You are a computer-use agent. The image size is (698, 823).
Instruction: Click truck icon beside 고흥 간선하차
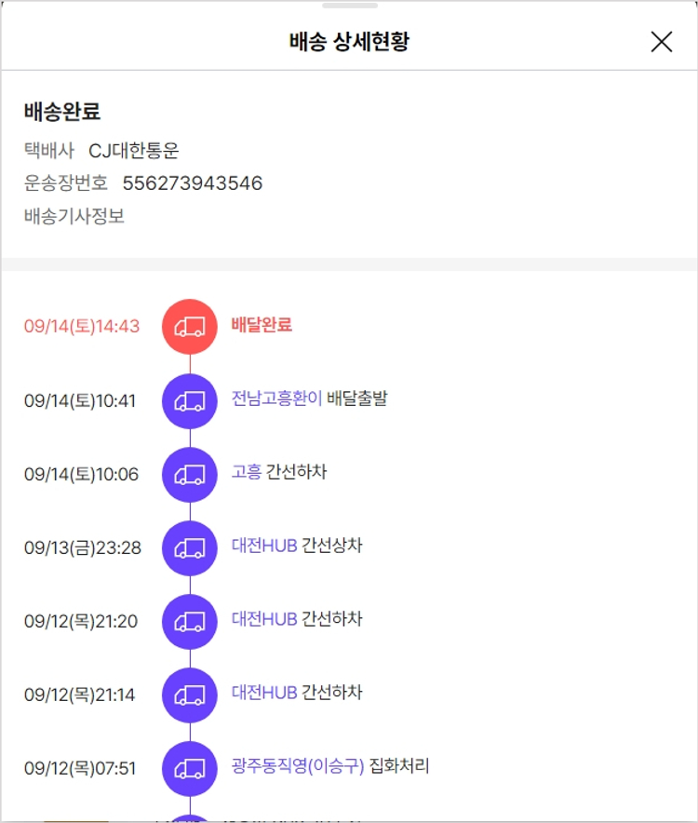click(190, 474)
